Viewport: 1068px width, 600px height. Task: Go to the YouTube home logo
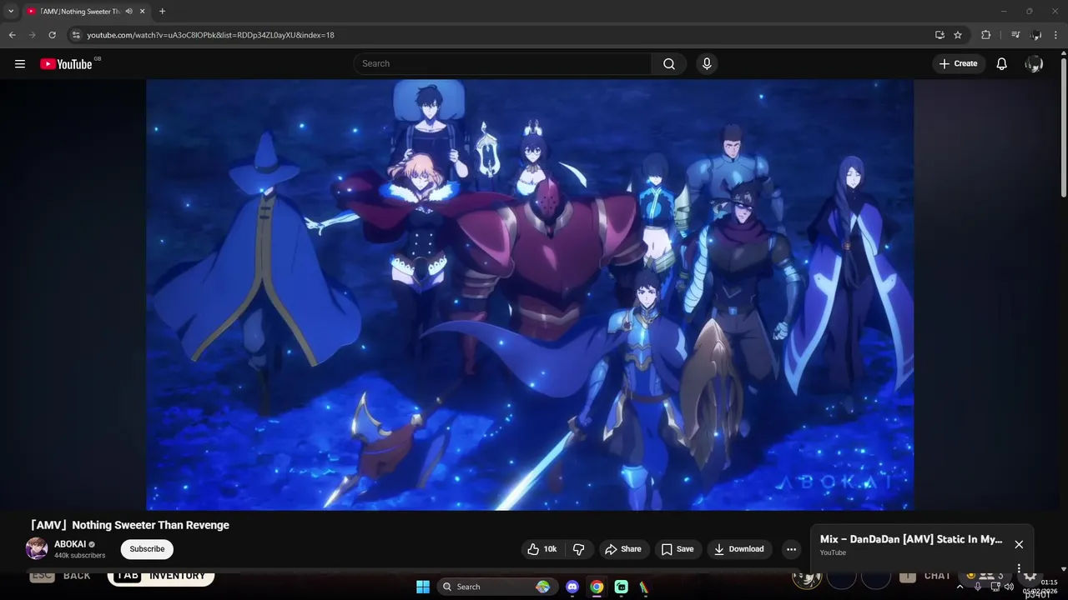(66, 64)
